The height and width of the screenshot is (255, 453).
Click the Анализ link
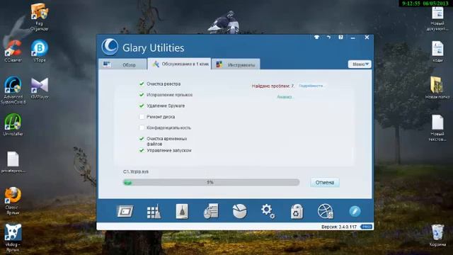tap(285, 97)
